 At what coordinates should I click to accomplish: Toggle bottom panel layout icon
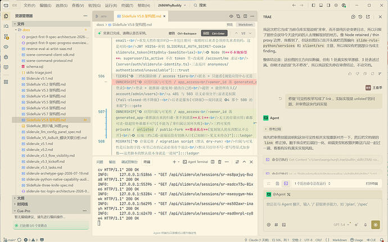tap(321, 5)
